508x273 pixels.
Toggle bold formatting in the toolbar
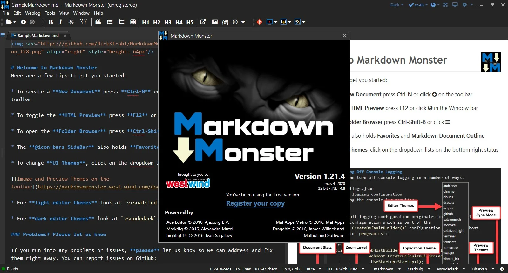[x=51, y=22]
